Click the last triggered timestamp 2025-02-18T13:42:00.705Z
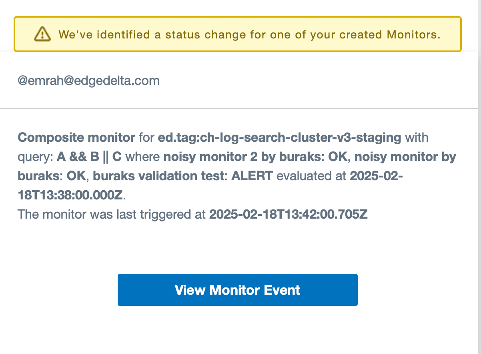Viewport: 481px width, 354px height. [x=288, y=215]
